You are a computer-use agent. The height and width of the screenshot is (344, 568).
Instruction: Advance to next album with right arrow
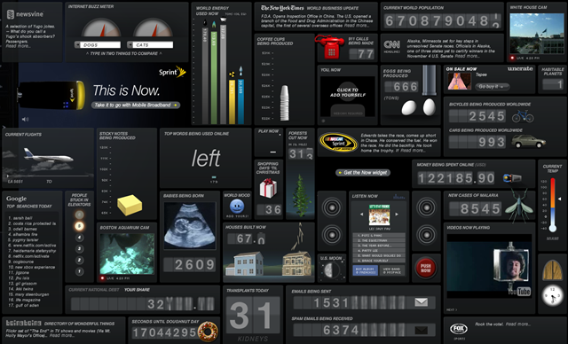click(x=397, y=215)
